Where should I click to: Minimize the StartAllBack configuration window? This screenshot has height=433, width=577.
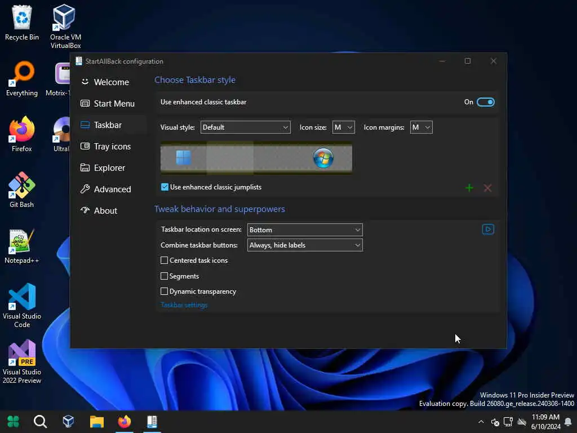tap(442, 61)
